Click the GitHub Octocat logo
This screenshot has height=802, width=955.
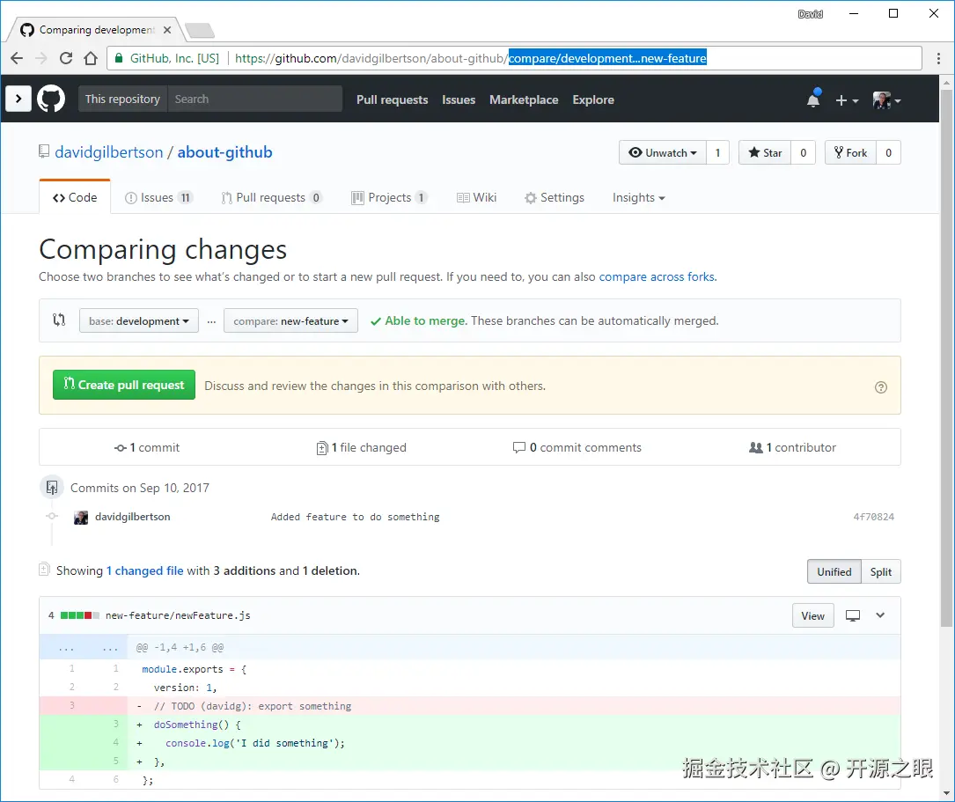click(51, 99)
